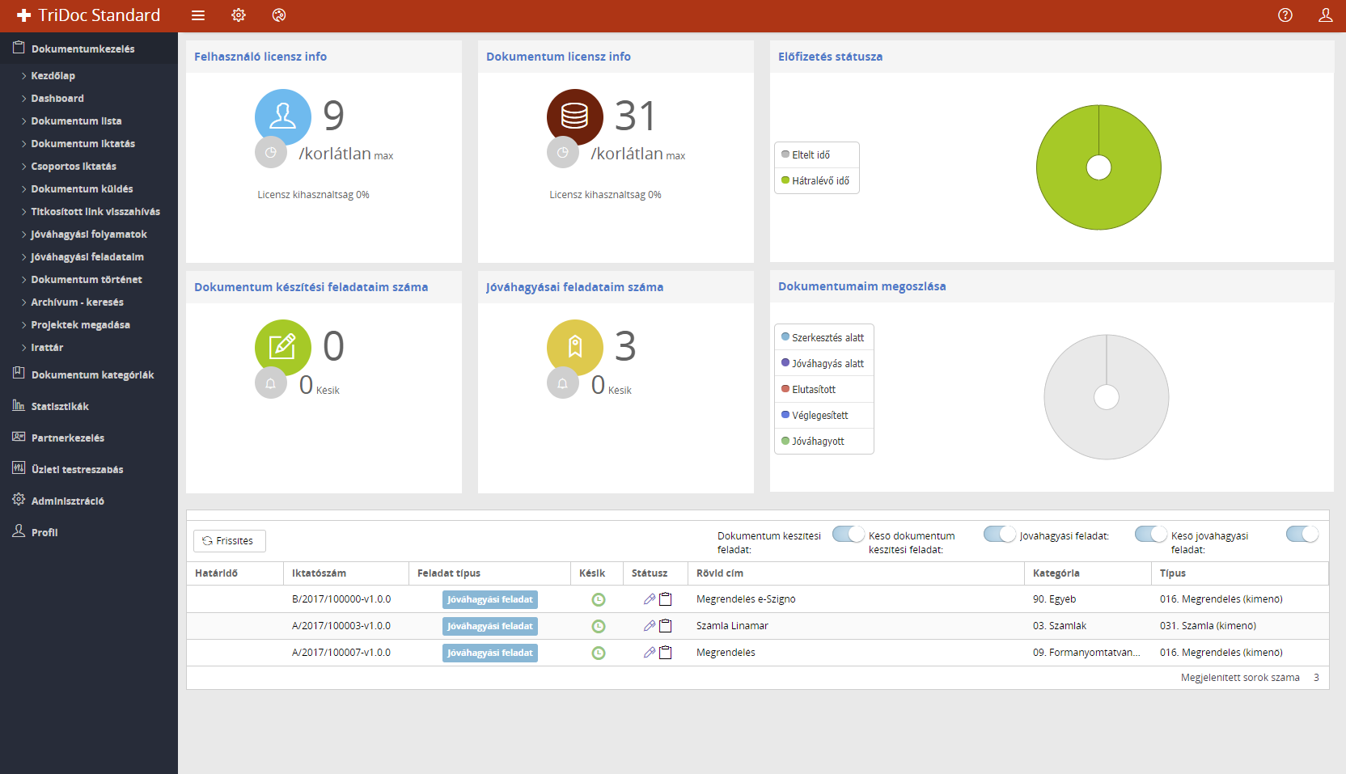Click the blue user license icon
Viewport: 1346px width, 774px height.
click(x=283, y=116)
